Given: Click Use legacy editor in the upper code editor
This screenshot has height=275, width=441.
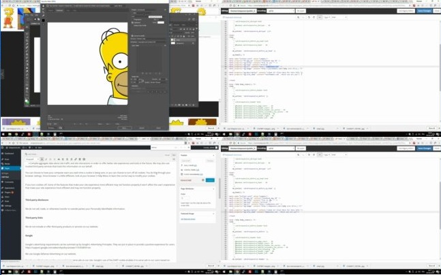Looking at the screenshot, I should tap(406, 11).
